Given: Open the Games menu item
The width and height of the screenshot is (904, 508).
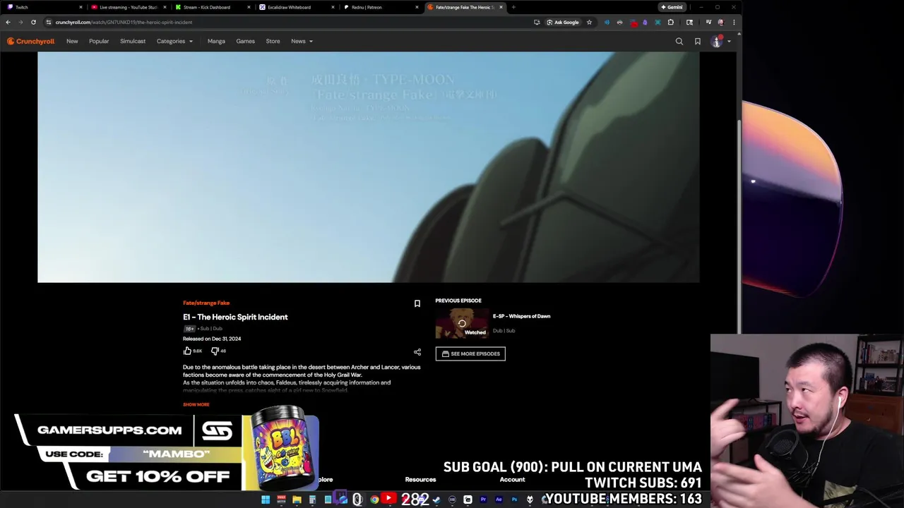Looking at the screenshot, I should pos(246,42).
